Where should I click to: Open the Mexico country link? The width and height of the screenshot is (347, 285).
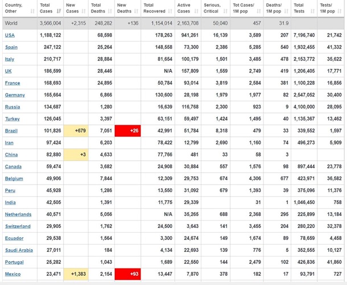tap(13, 274)
